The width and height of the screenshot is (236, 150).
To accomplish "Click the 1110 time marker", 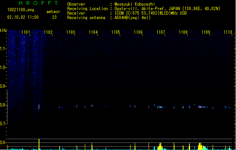I will pyautogui.click(x=228, y=32).
